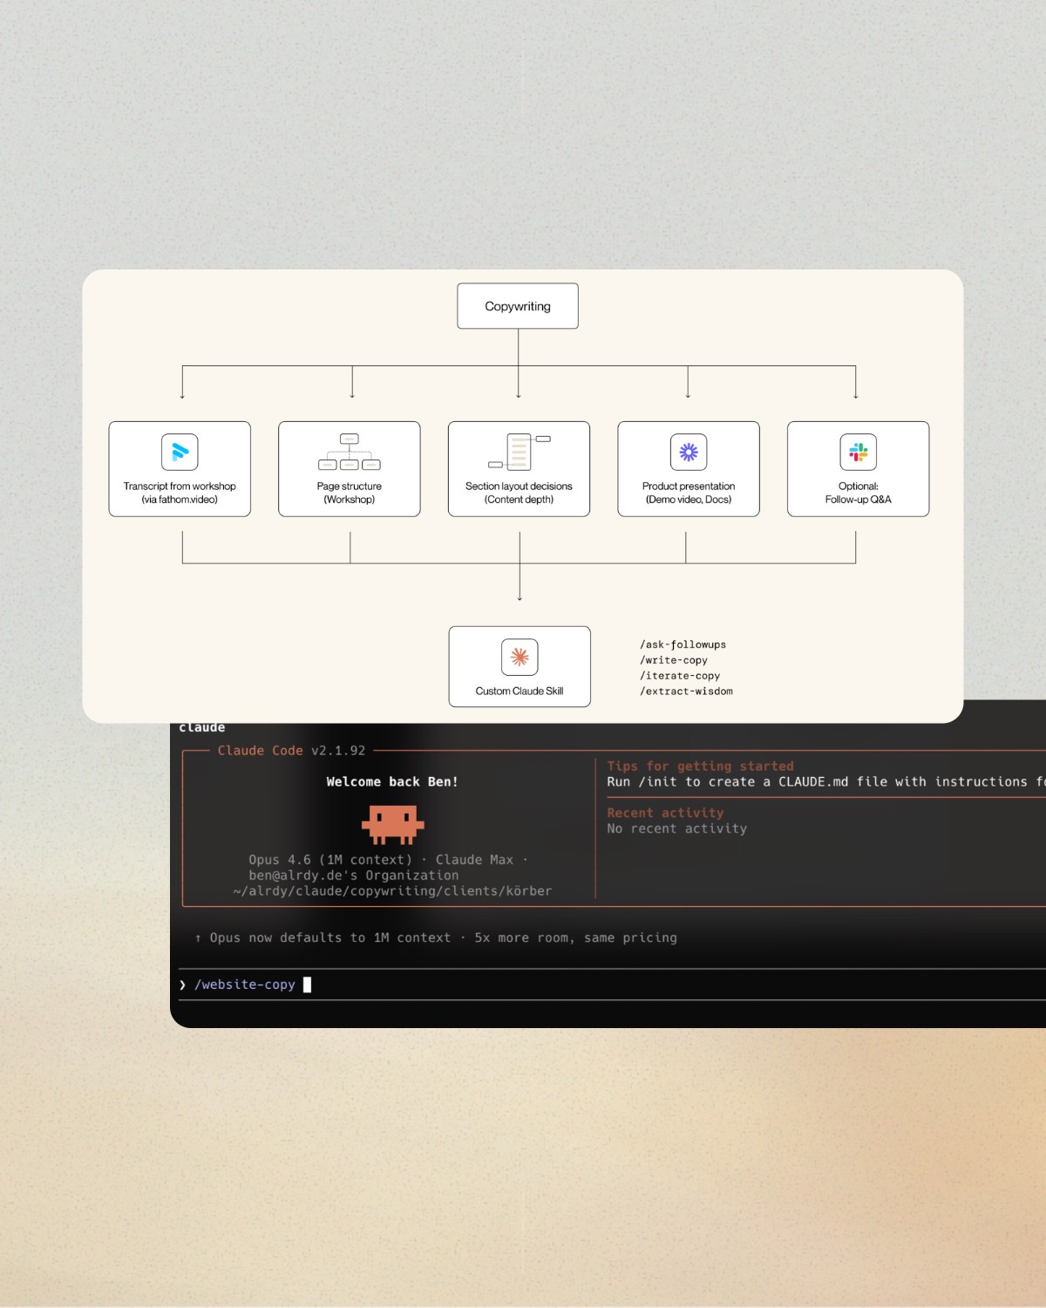This screenshot has width=1046, height=1308.
Task: Select the Copywriting box at the top
Action: coord(518,306)
